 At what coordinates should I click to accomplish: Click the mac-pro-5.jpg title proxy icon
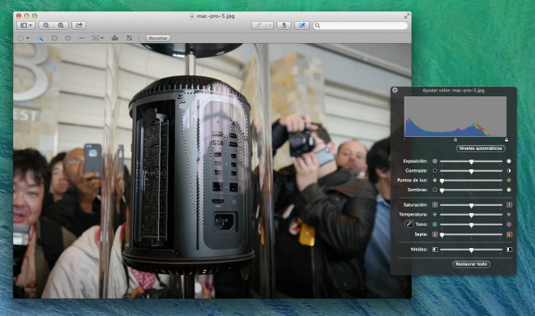pyautogui.click(x=192, y=16)
